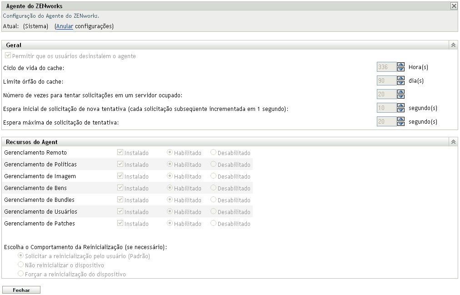Decrease retry count for busy server
Viewport: 460px width, 295px height.
401,96
